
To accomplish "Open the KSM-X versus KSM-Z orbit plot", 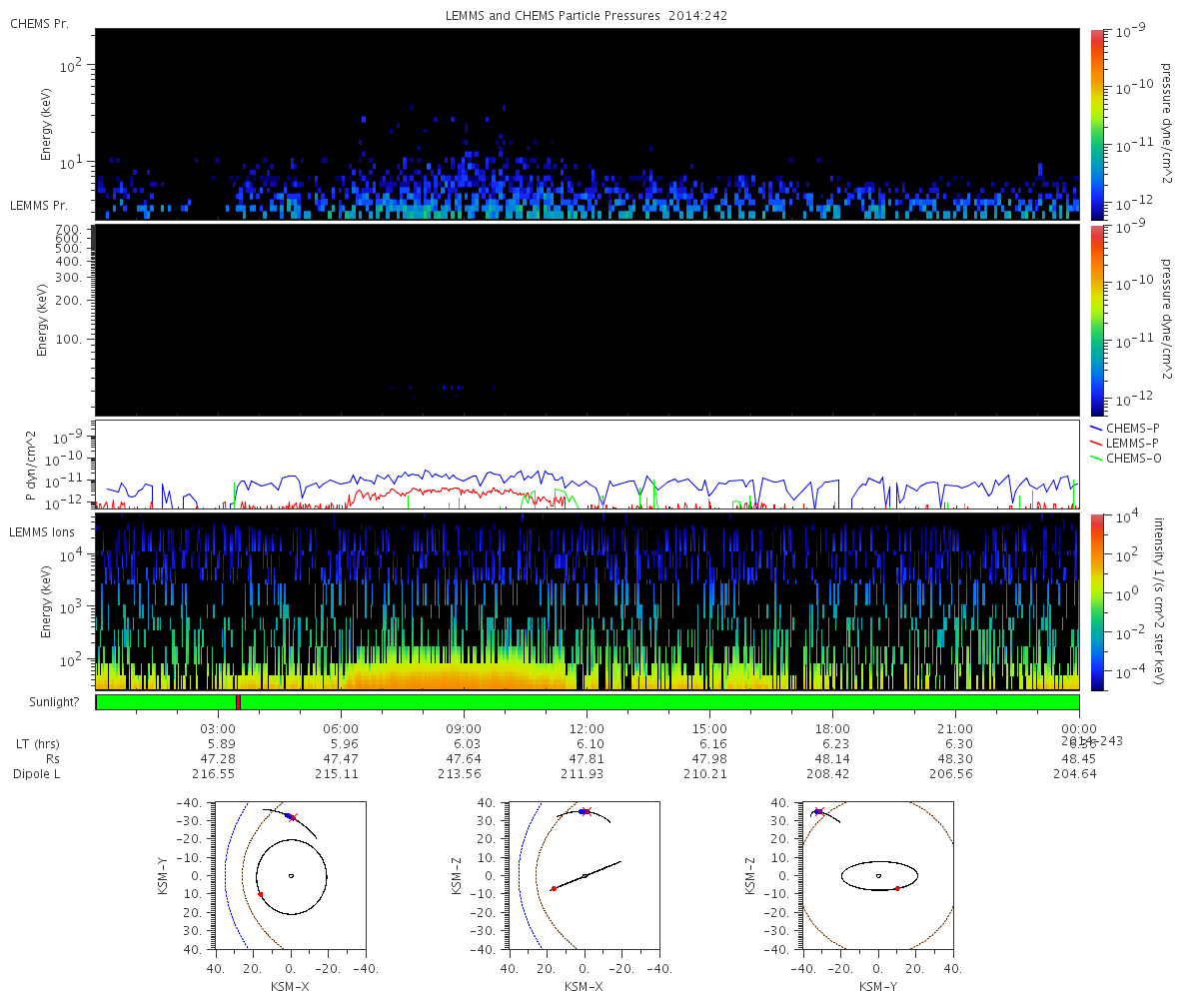I will (x=584, y=875).
